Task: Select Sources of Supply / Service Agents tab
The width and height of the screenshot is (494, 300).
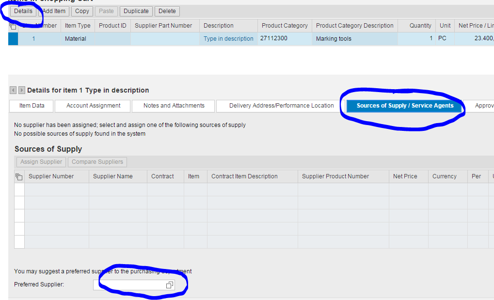Action: point(405,106)
